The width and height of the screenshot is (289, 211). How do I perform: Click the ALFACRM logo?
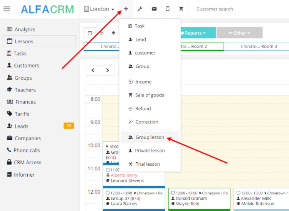click(x=47, y=9)
